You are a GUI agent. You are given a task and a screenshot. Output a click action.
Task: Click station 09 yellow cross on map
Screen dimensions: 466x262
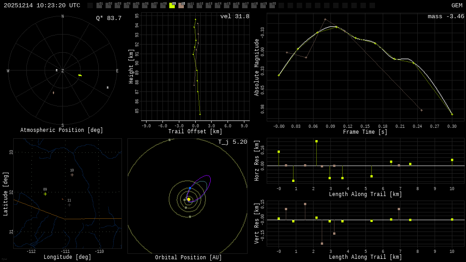coord(45,194)
